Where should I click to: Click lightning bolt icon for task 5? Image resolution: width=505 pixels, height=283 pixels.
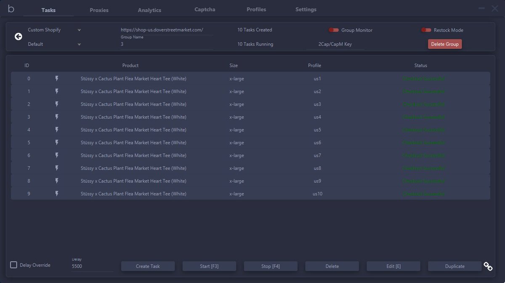click(57, 142)
